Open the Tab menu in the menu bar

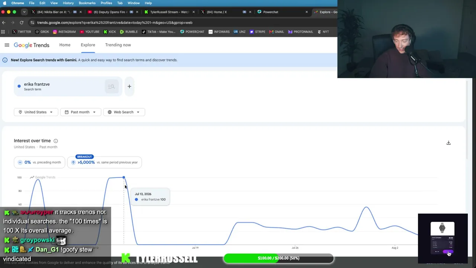[x=120, y=3]
